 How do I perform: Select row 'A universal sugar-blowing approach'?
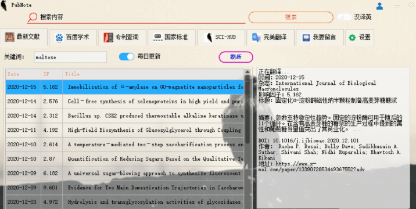[125, 173]
